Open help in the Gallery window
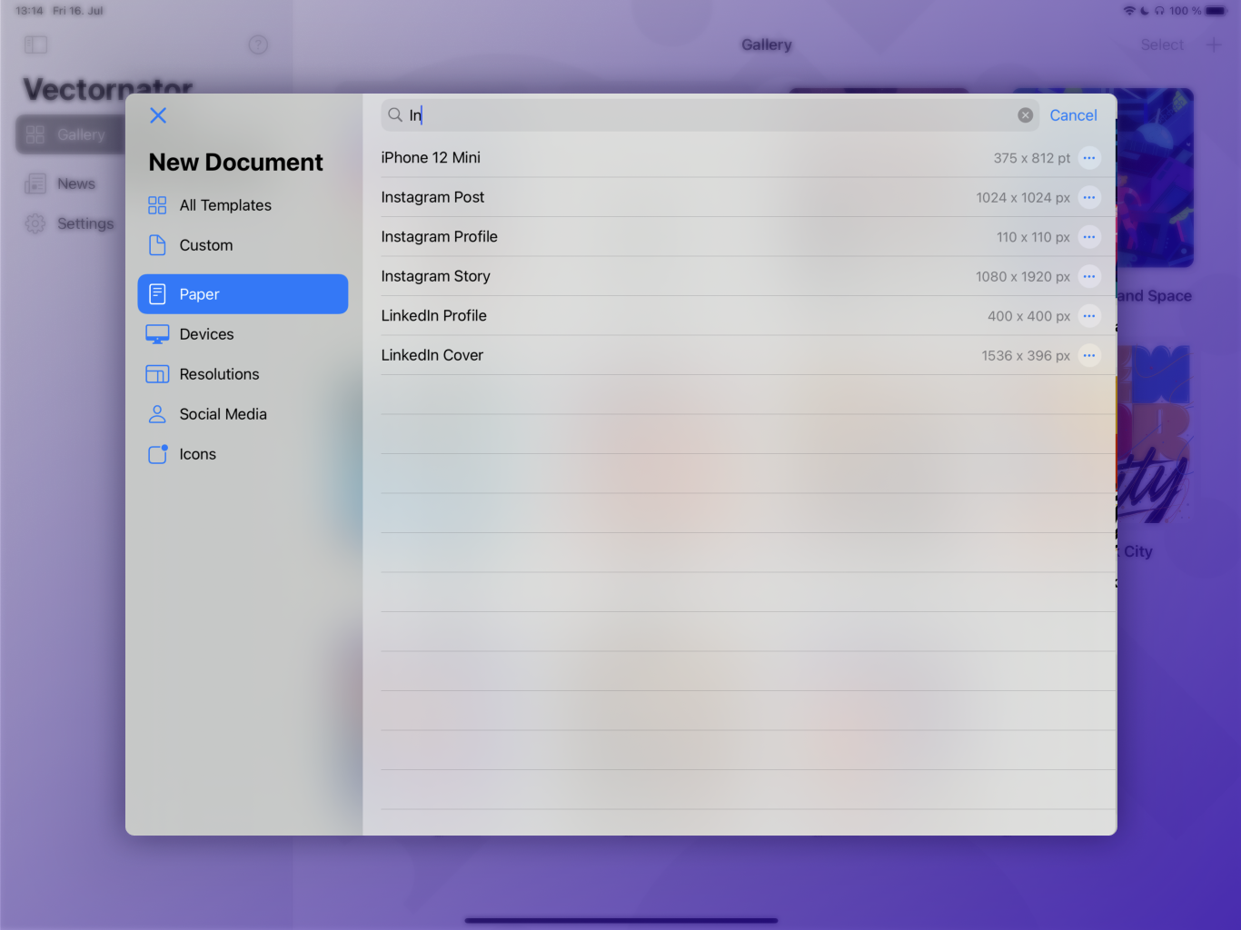The height and width of the screenshot is (930, 1241). pyautogui.click(x=258, y=45)
